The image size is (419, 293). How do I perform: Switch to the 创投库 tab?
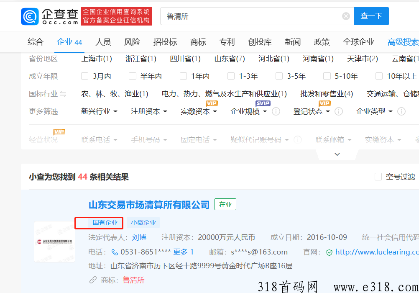coord(260,42)
